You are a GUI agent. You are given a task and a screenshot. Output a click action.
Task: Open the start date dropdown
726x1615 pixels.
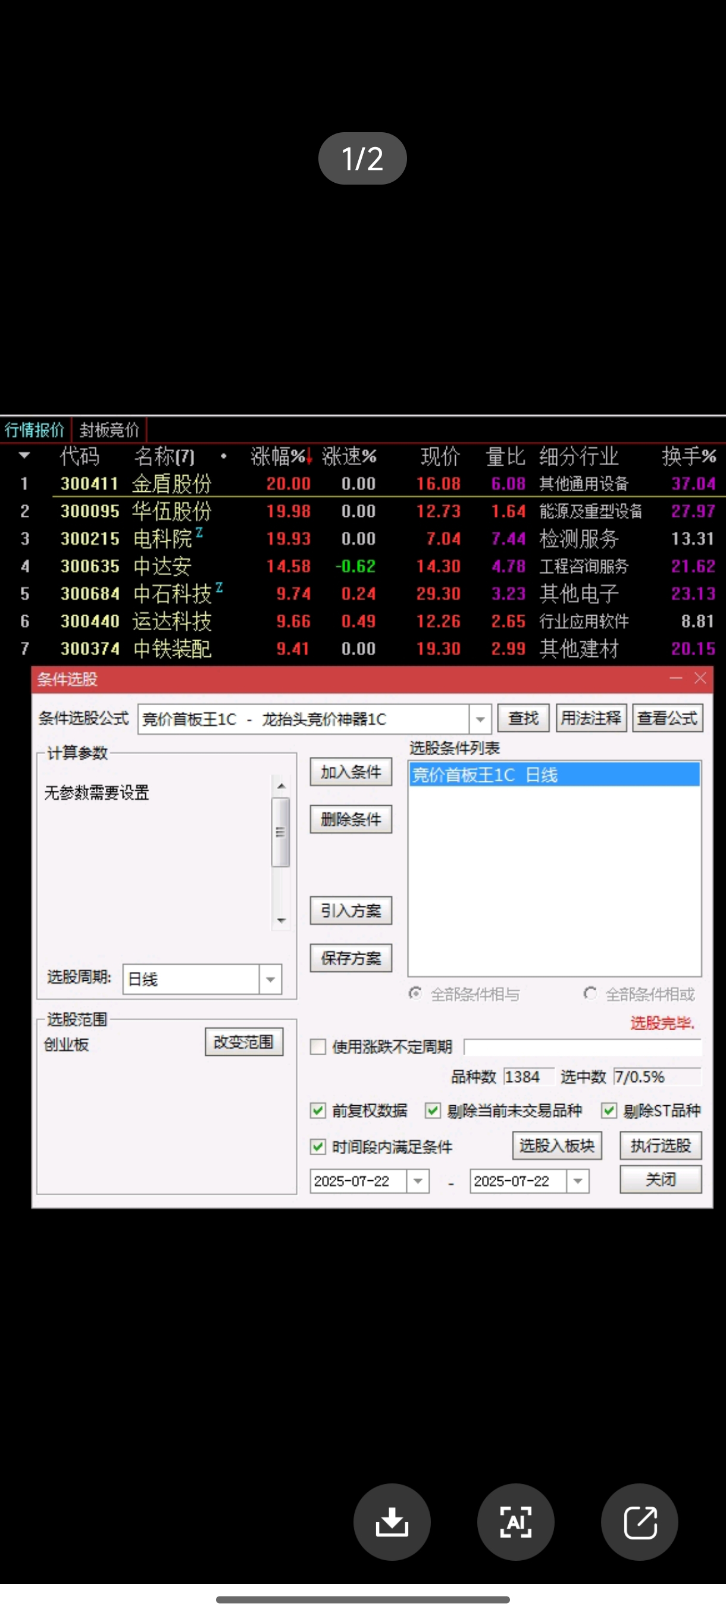[x=418, y=1181]
